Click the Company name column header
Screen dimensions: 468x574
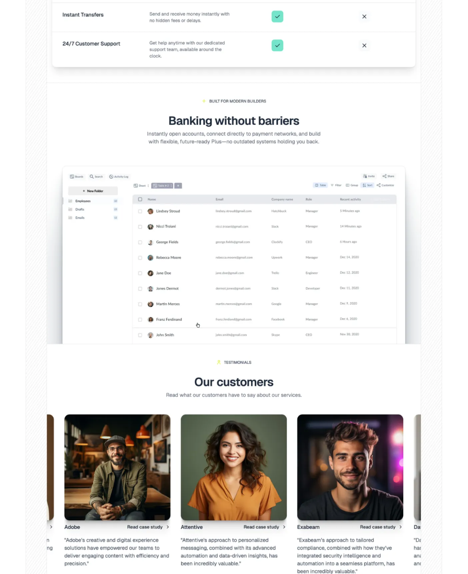[x=282, y=199]
